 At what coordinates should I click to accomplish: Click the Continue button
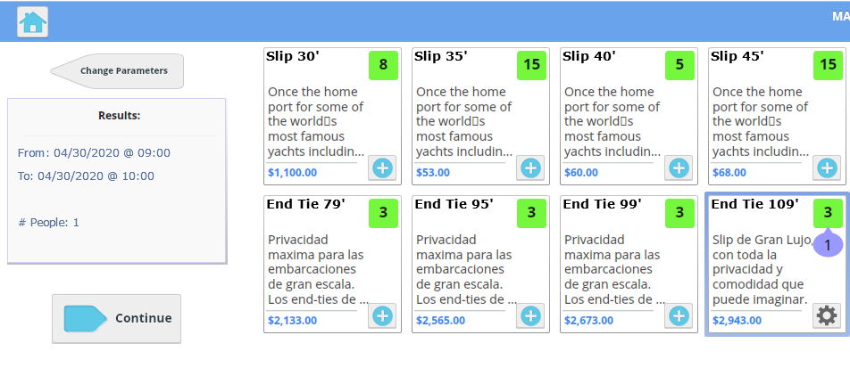tap(117, 319)
